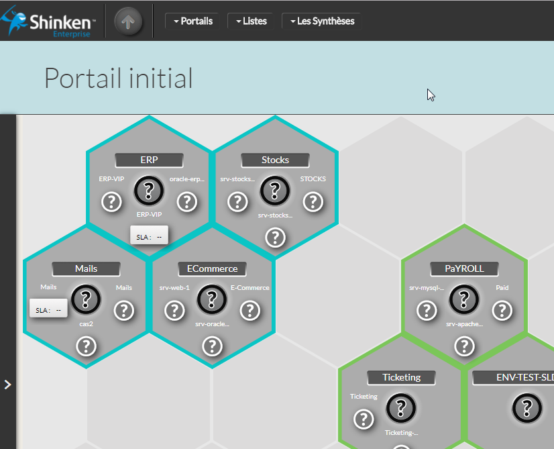The height and width of the screenshot is (449, 554).
Task: Open the Portails dropdown menu
Action: click(x=192, y=21)
